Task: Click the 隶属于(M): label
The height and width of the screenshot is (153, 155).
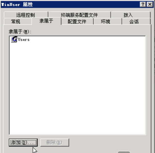Action: pos(20,32)
